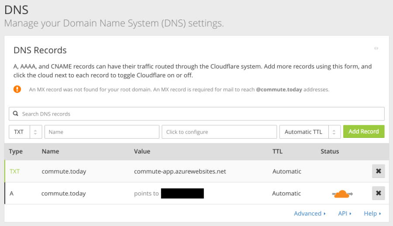Open the Advanced link

[310, 213]
